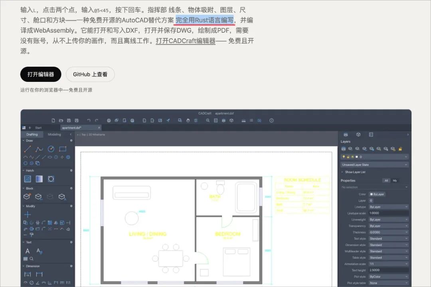Click the GitHub 上查看 button
Screen dimensions: 431x287
tap(90, 74)
